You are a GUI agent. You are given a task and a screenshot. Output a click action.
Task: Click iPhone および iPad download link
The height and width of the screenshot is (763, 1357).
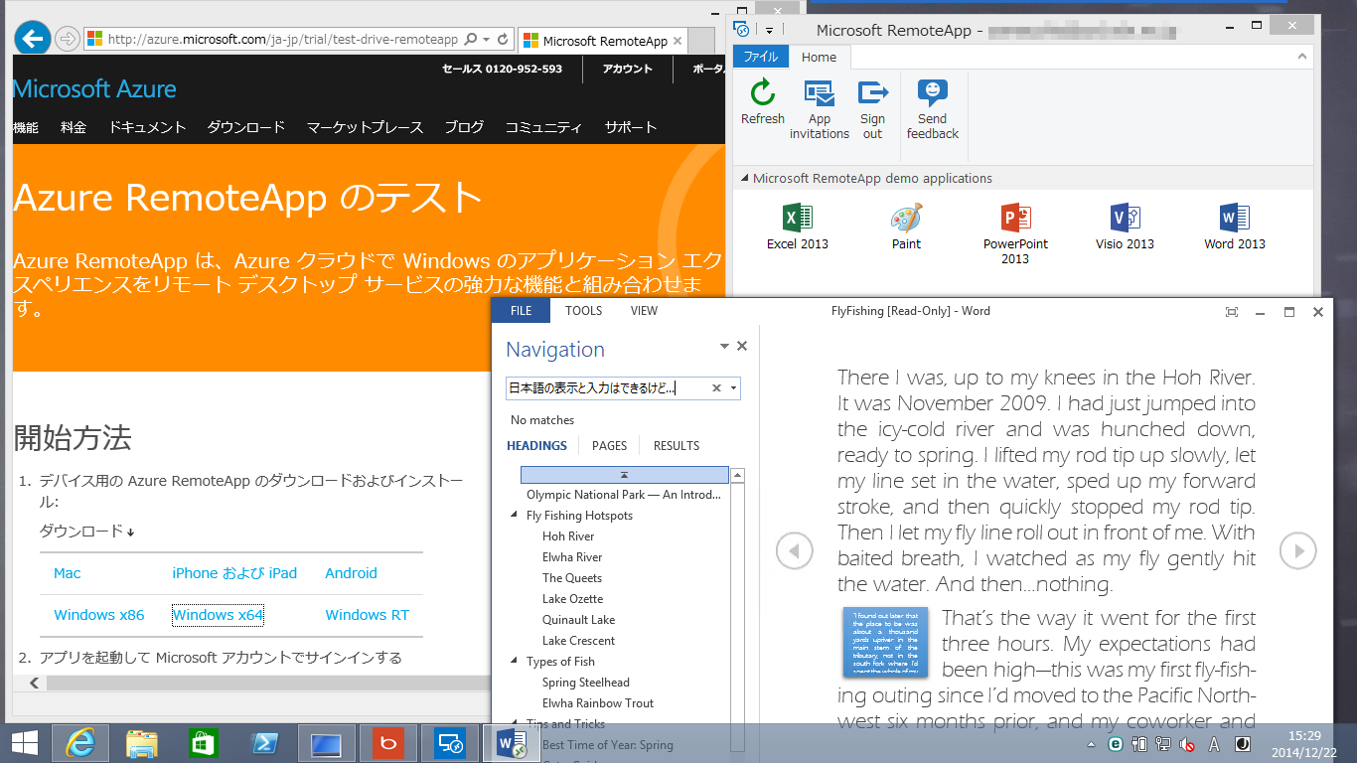pos(234,573)
